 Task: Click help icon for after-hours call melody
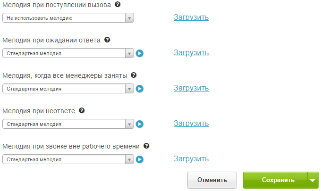tap(146, 146)
